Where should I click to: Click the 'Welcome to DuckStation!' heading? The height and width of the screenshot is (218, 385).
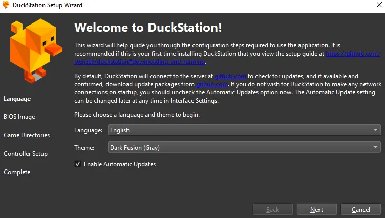148,27
